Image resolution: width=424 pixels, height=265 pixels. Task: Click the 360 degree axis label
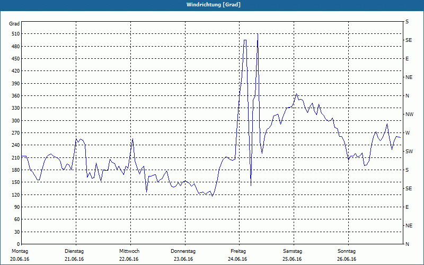point(15,96)
